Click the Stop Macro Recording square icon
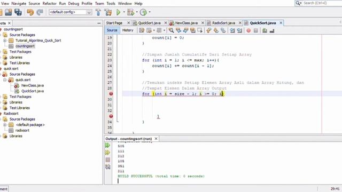This screenshot has width=342, height=192. [x=255, y=31]
